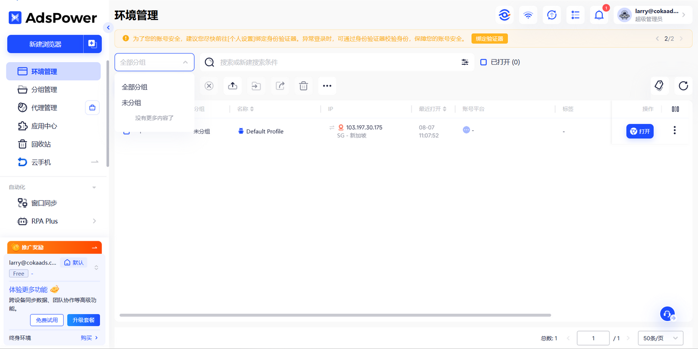Open the proxy store bag icon
This screenshot has width=698, height=349.
coord(92,108)
